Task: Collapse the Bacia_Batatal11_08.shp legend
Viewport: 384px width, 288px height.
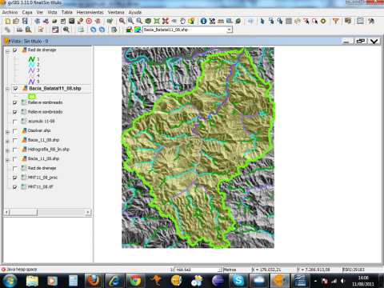Action: [7, 89]
